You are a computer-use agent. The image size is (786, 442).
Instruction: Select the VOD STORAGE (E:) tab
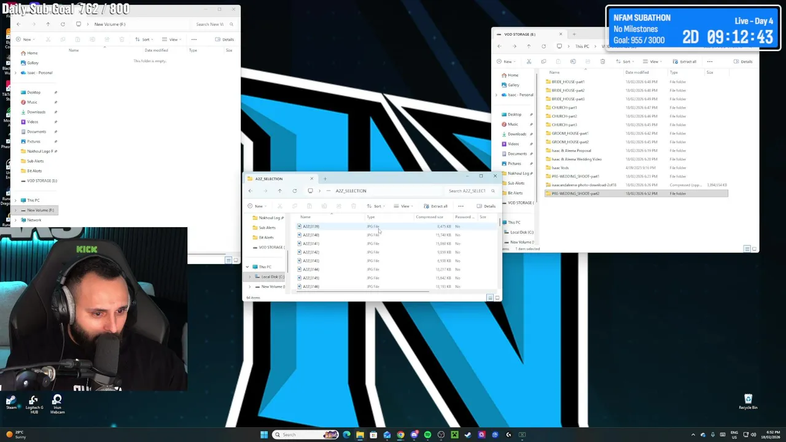tap(528, 34)
